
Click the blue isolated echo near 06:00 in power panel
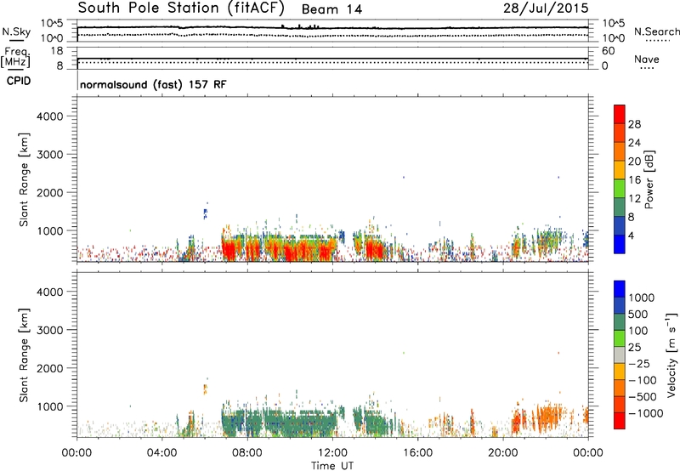205,213
